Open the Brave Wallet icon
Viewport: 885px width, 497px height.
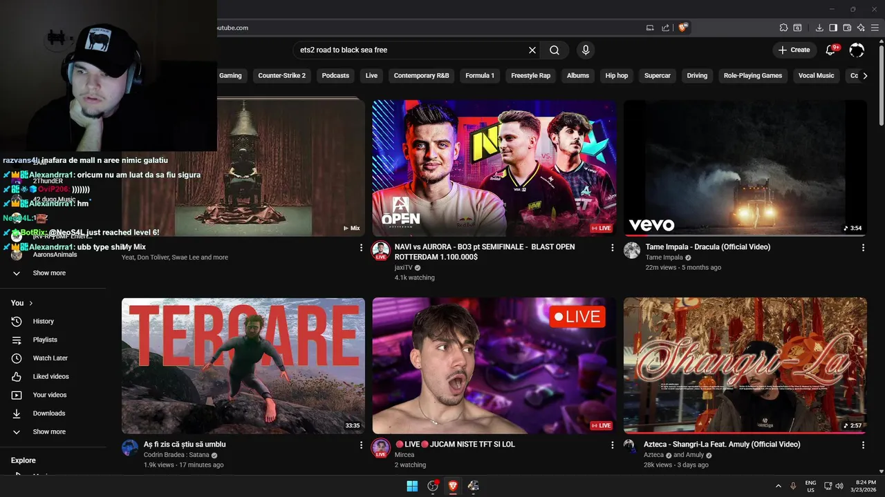pos(847,28)
